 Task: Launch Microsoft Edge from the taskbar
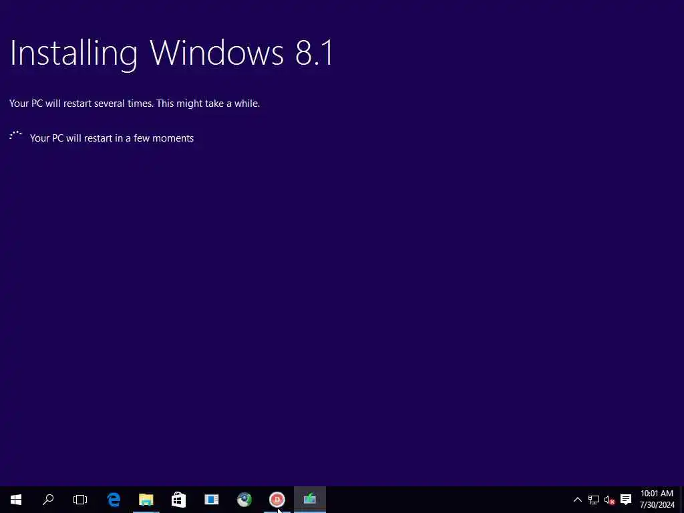coord(114,500)
